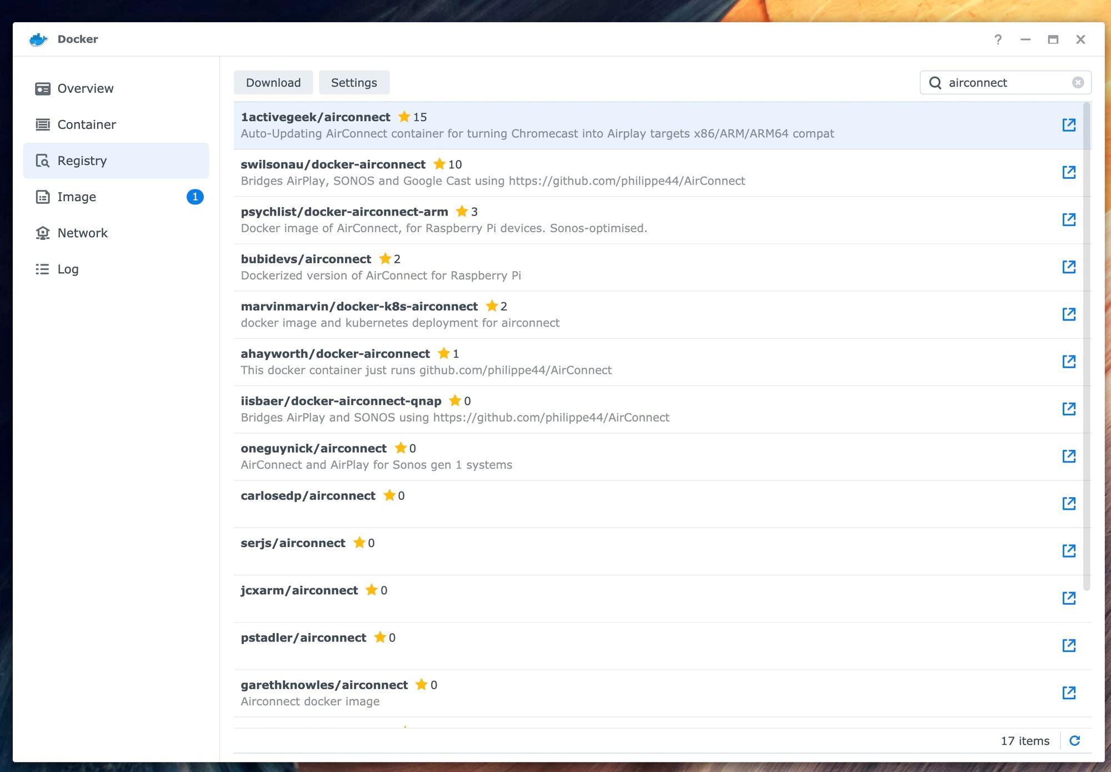Clear the airconnect search text
Screen dimensions: 1111x772
[x=1078, y=83]
